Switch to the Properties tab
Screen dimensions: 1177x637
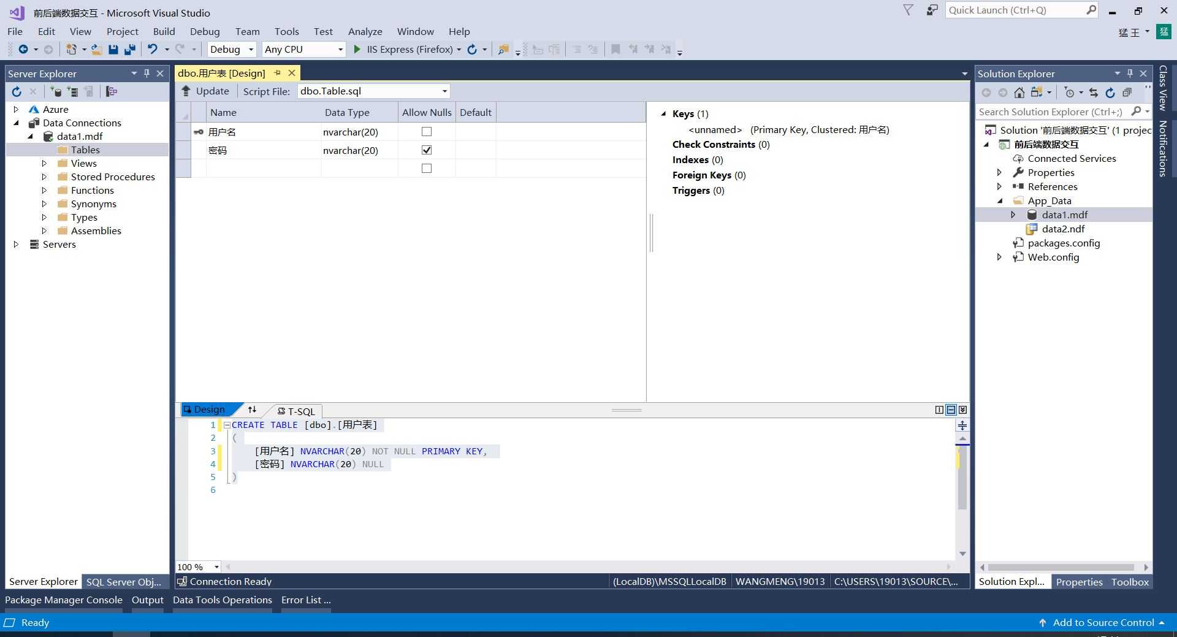click(1079, 582)
